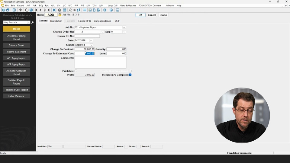This screenshot has width=290, height=163.
Task: Click the padlock icon next to Mode
Action: 60,15
